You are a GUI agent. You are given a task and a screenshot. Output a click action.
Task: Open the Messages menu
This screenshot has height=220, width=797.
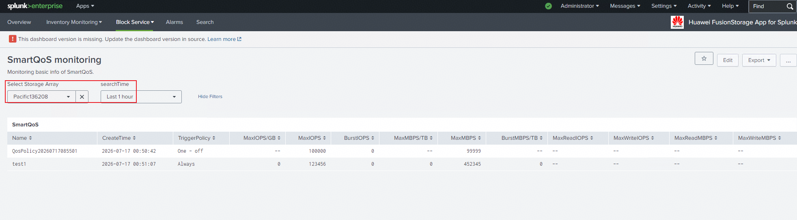click(625, 6)
